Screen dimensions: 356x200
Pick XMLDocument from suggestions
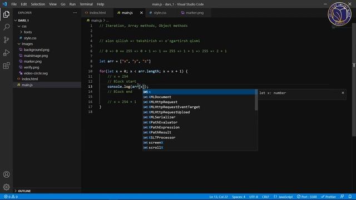[199, 97]
